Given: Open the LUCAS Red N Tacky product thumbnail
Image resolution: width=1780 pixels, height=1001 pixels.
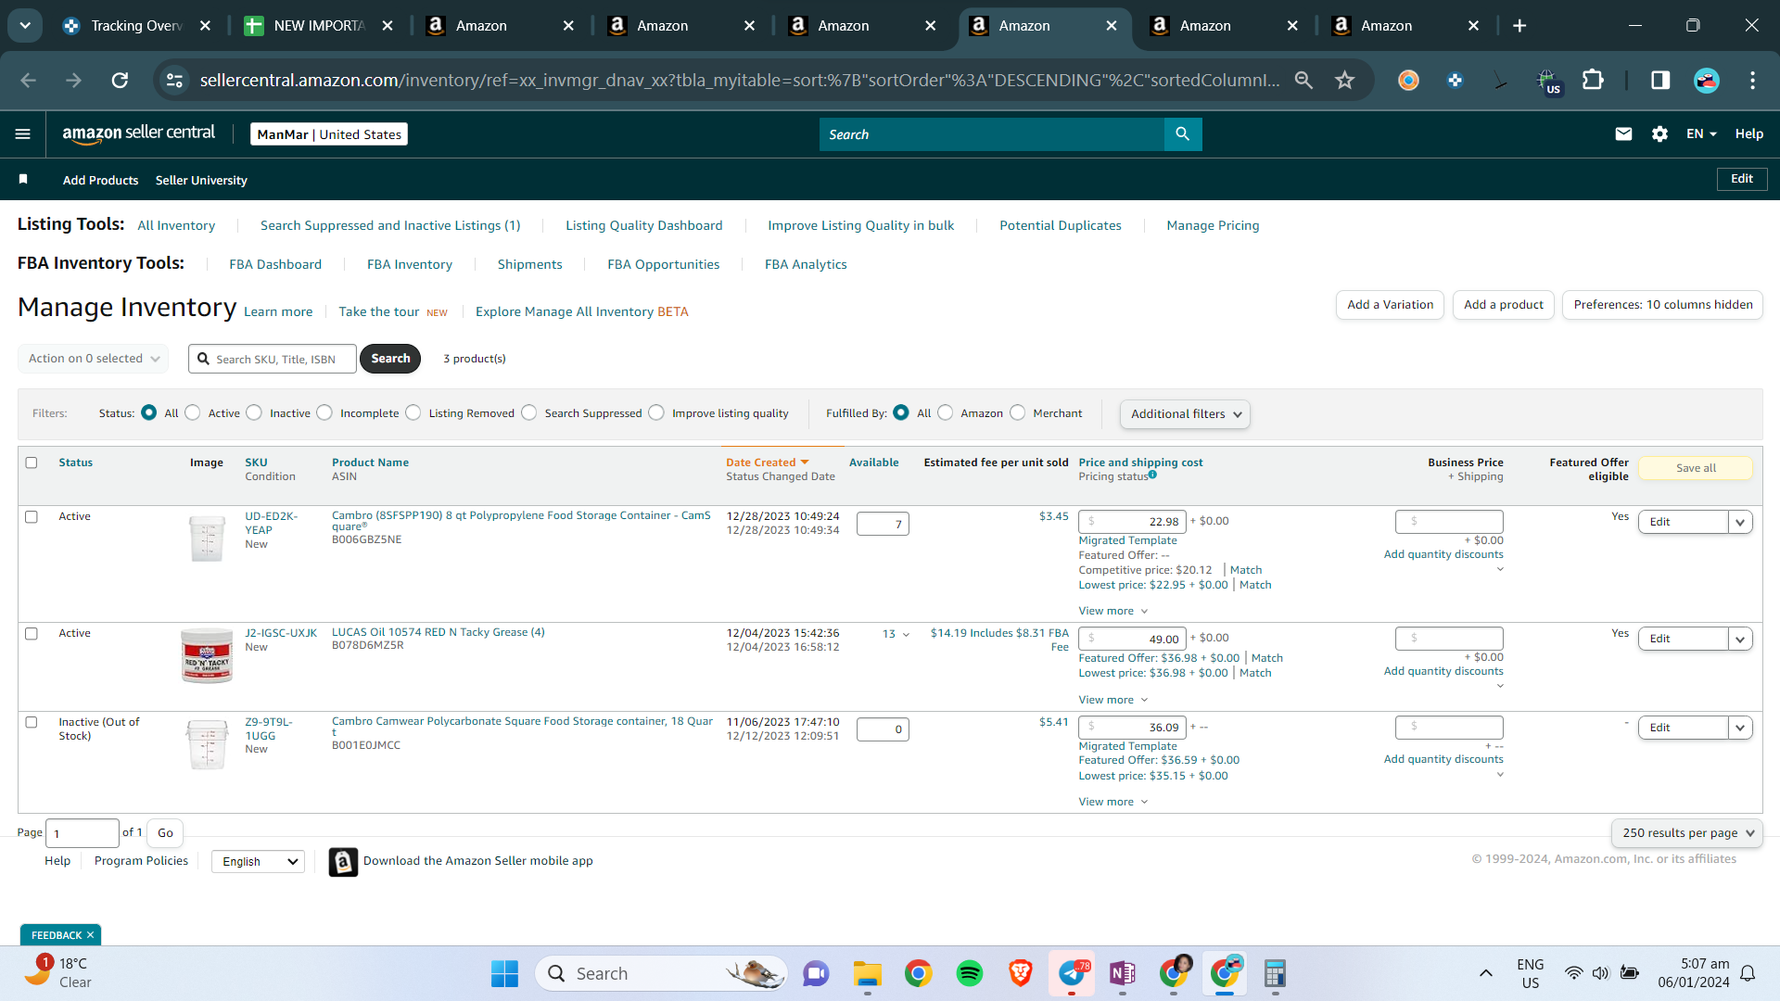Looking at the screenshot, I should coord(207,656).
